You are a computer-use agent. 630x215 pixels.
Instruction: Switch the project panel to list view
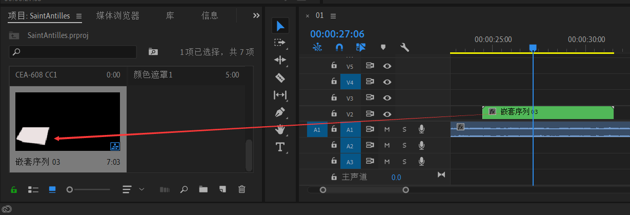point(33,189)
